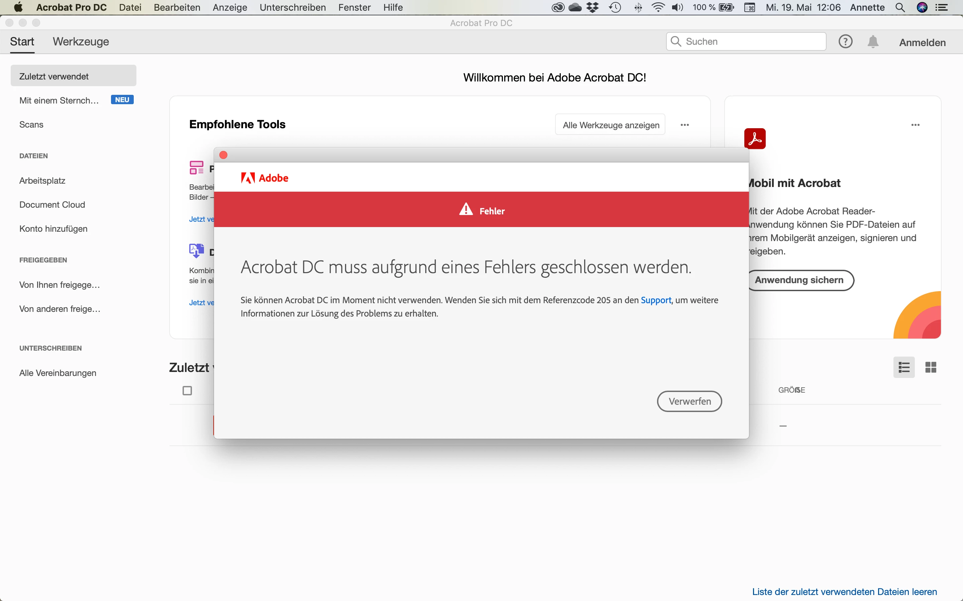This screenshot has height=601, width=963.
Task: Open the Bearbeiten menu
Action: [x=177, y=7]
